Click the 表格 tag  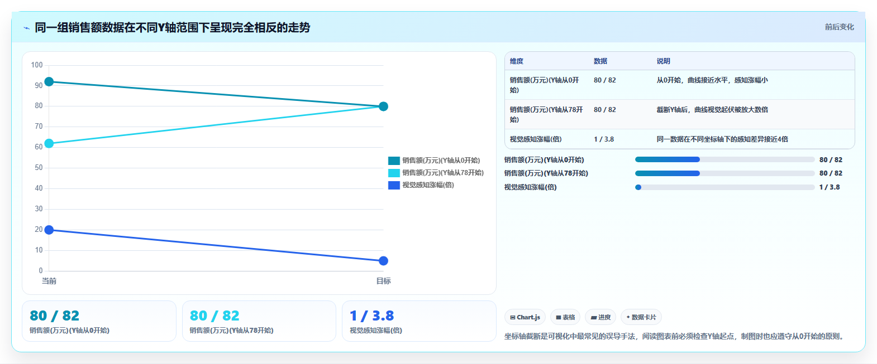point(565,317)
